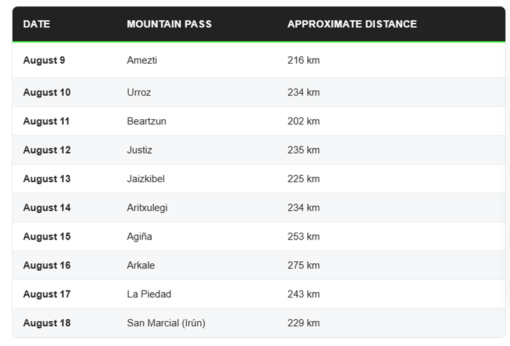Click the 202 km distance cell
The width and height of the screenshot is (510, 346).
(303, 121)
